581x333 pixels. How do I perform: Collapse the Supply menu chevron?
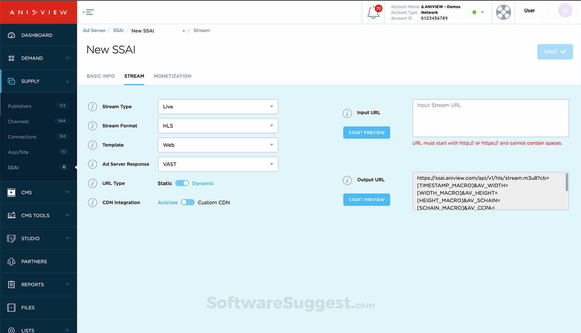[x=67, y=81]
